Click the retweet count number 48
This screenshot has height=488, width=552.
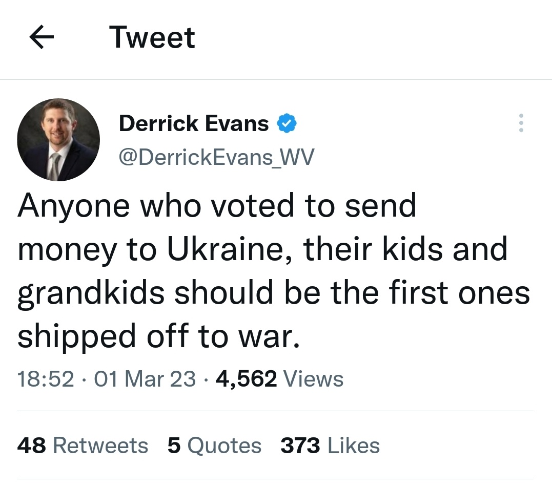pyautogui.click(x=32, y=445)
